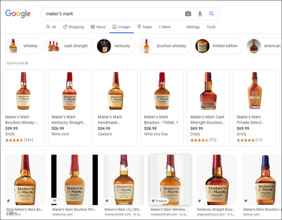Open the $26.99 Wine.com Kentucky Straight ad
Viewport: 282px width, 220px height.
coord(69,108)
